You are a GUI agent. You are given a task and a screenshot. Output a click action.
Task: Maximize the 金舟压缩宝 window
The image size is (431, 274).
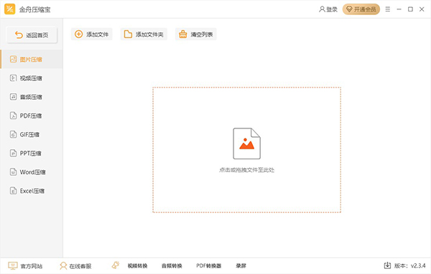pyautogui.click(x=410, y=9)
